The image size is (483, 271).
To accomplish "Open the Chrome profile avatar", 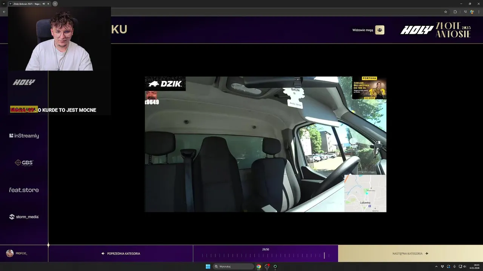I will [x=472, y=12].
